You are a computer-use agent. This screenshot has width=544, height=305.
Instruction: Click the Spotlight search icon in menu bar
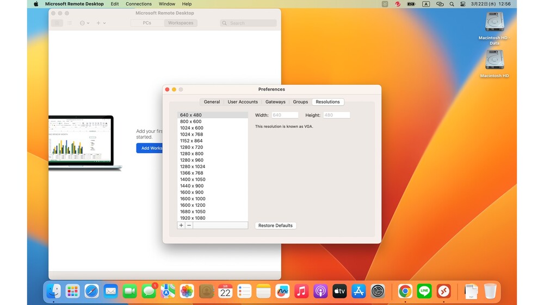(x=452, y=4)
